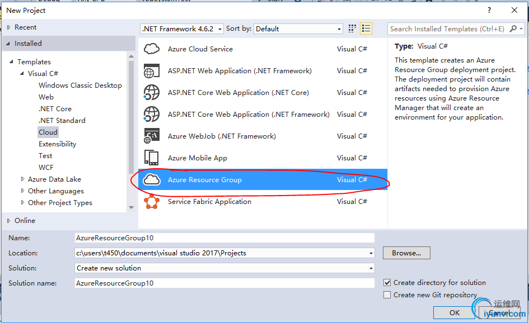Viewport: 529px width, 323px height.
Task: Expand the Other Project Types node
Action: point(22,202)
